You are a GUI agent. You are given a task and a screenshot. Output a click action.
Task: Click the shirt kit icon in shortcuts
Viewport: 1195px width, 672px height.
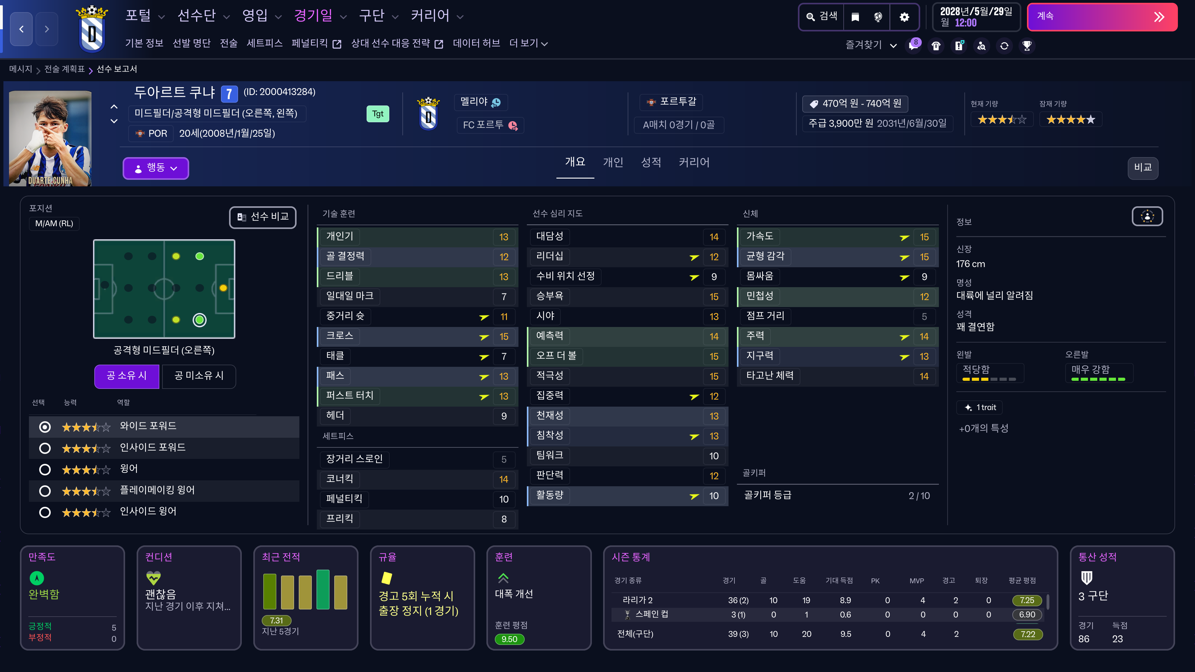click(x=936, y=45)
